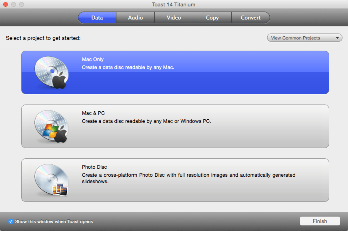This screenshot has width=348, height=231.
Task: Uncheck Show this window when Toast opens
Action: coord(11,221)
